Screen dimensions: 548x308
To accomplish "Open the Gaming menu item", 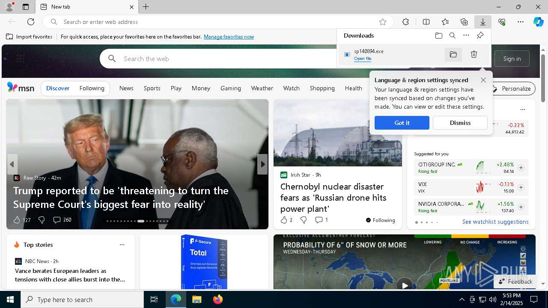I will click(x=231, y=88).
